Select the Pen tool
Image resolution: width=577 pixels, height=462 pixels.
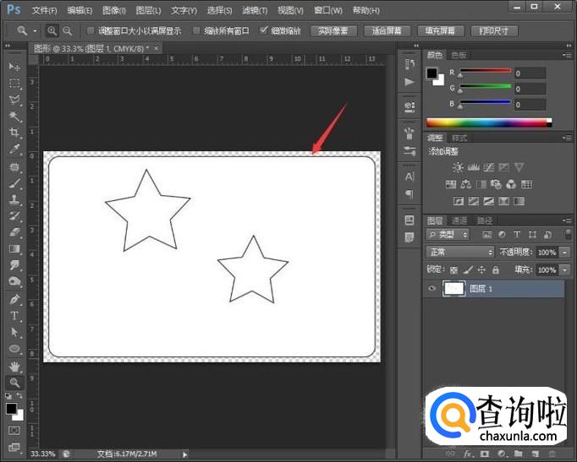14,299
